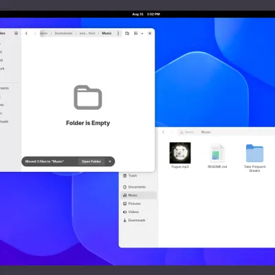
Task: Click the Pictures icon in the rear sidebar
Action: pyautogui.click(x=124, y=203)
